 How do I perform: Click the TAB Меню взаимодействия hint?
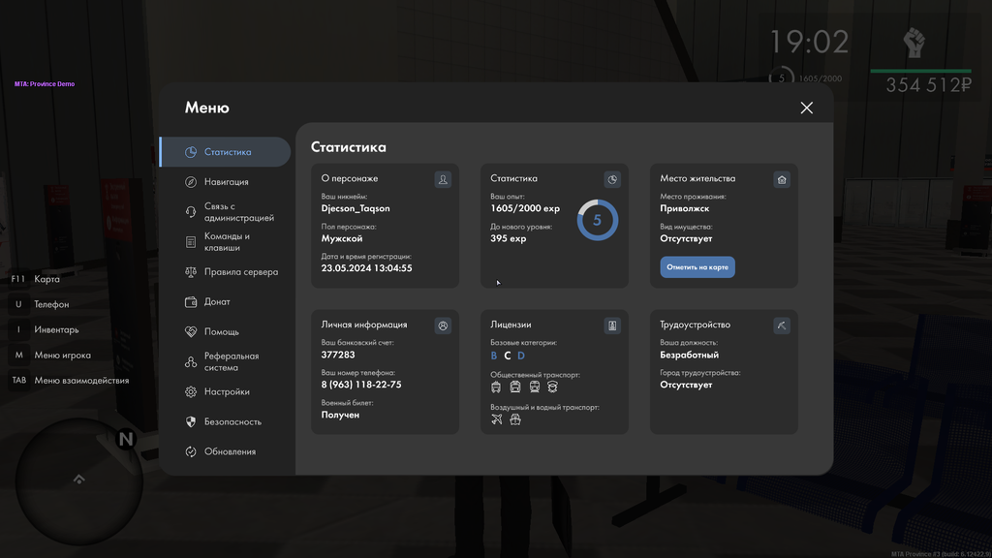pos(70,380)
